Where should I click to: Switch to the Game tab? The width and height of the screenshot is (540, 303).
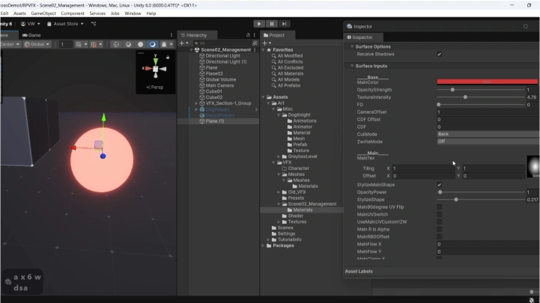click(31, 35)
